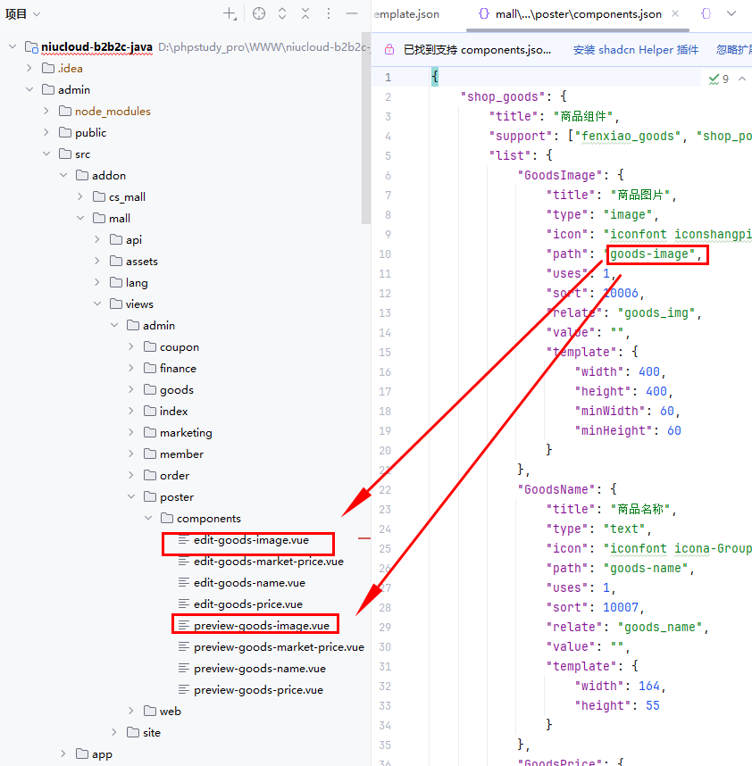Select preview-goods-price.vue in project tree
The width and height of the screenshot is (752, 766).
click(258, 690)
